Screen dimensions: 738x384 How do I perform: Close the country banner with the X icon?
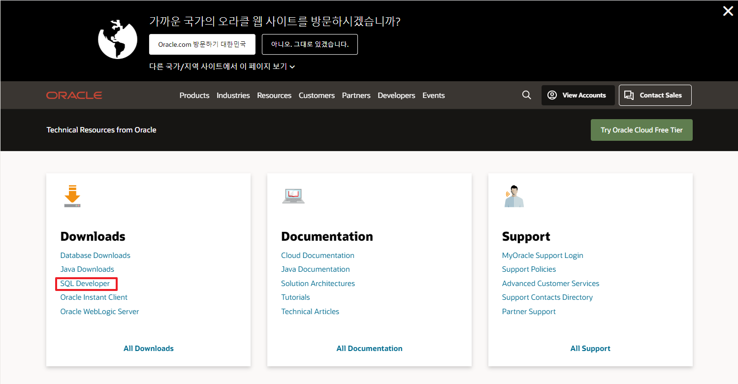pos(728,11)
